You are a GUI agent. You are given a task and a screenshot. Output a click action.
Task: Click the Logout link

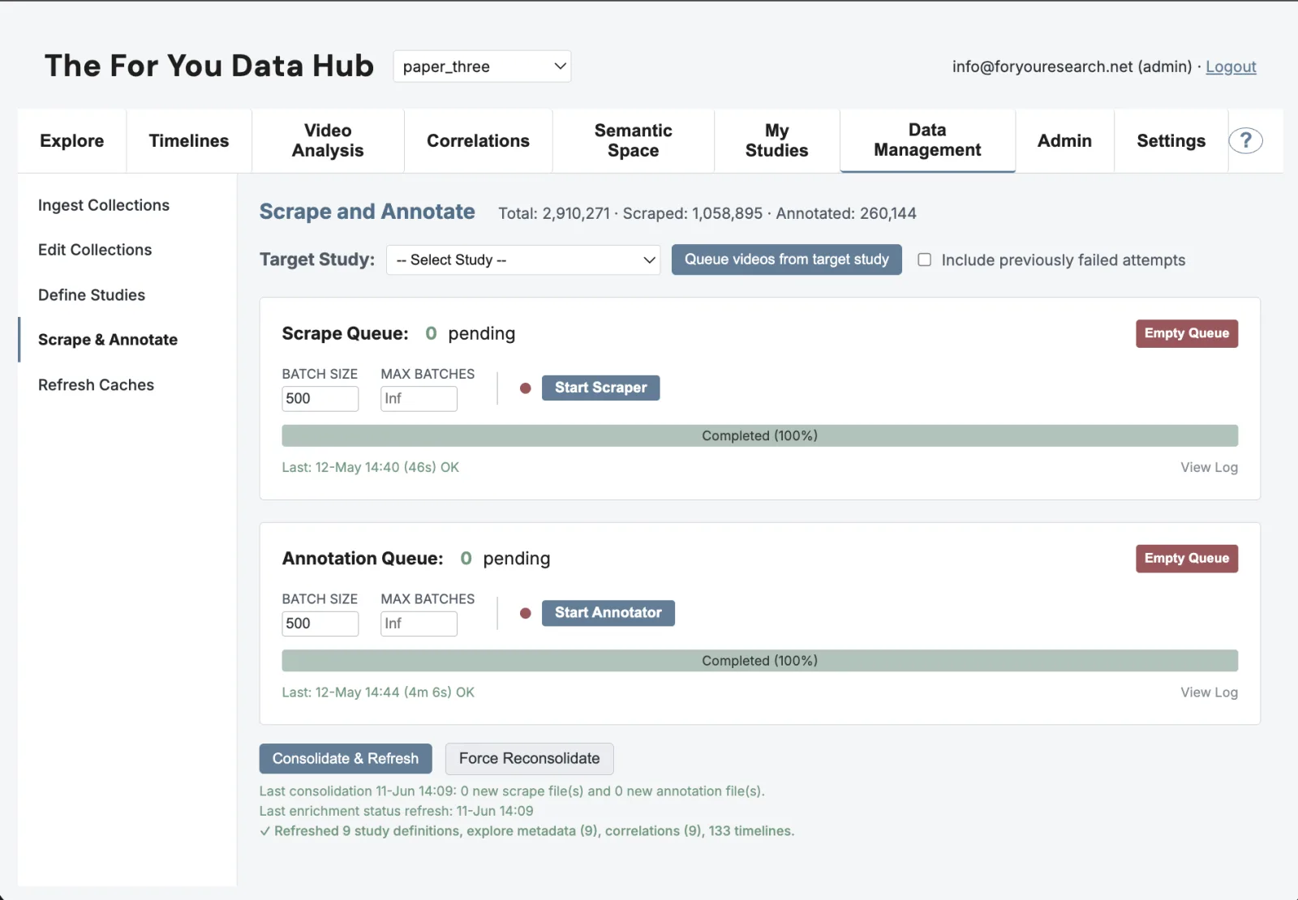[1231, 66]
